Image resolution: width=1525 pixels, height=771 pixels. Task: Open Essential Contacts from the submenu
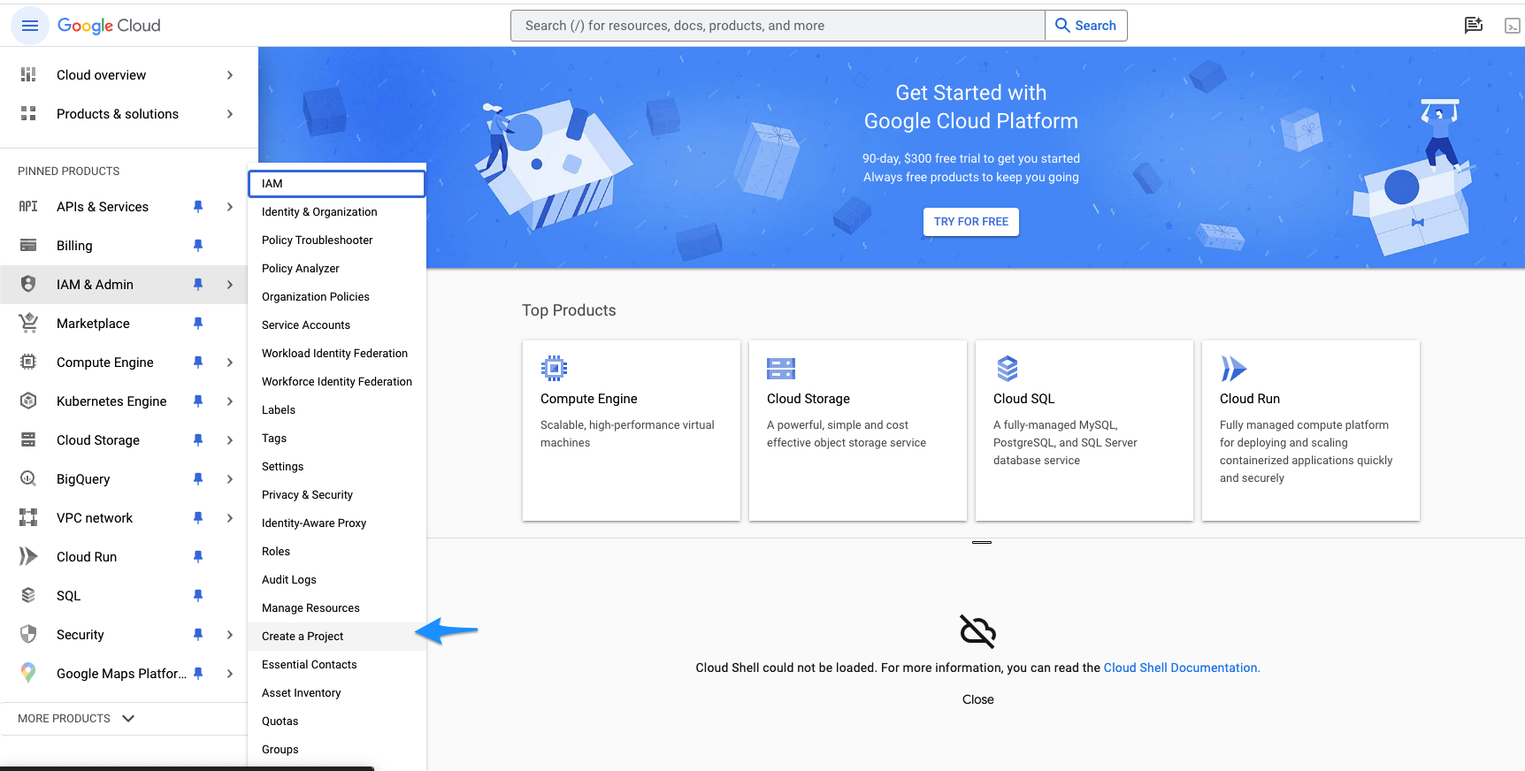click(336, 665)
